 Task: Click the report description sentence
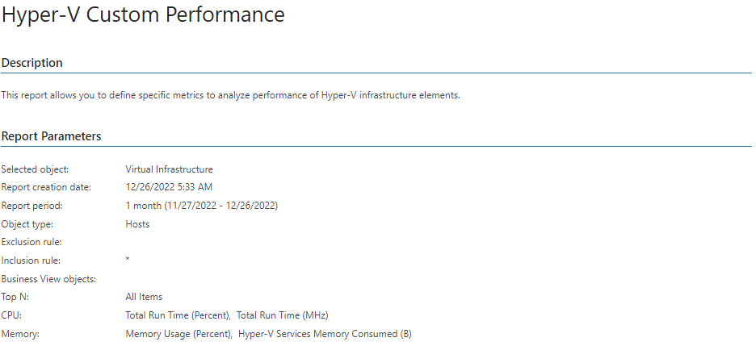[x=230, y=95]
